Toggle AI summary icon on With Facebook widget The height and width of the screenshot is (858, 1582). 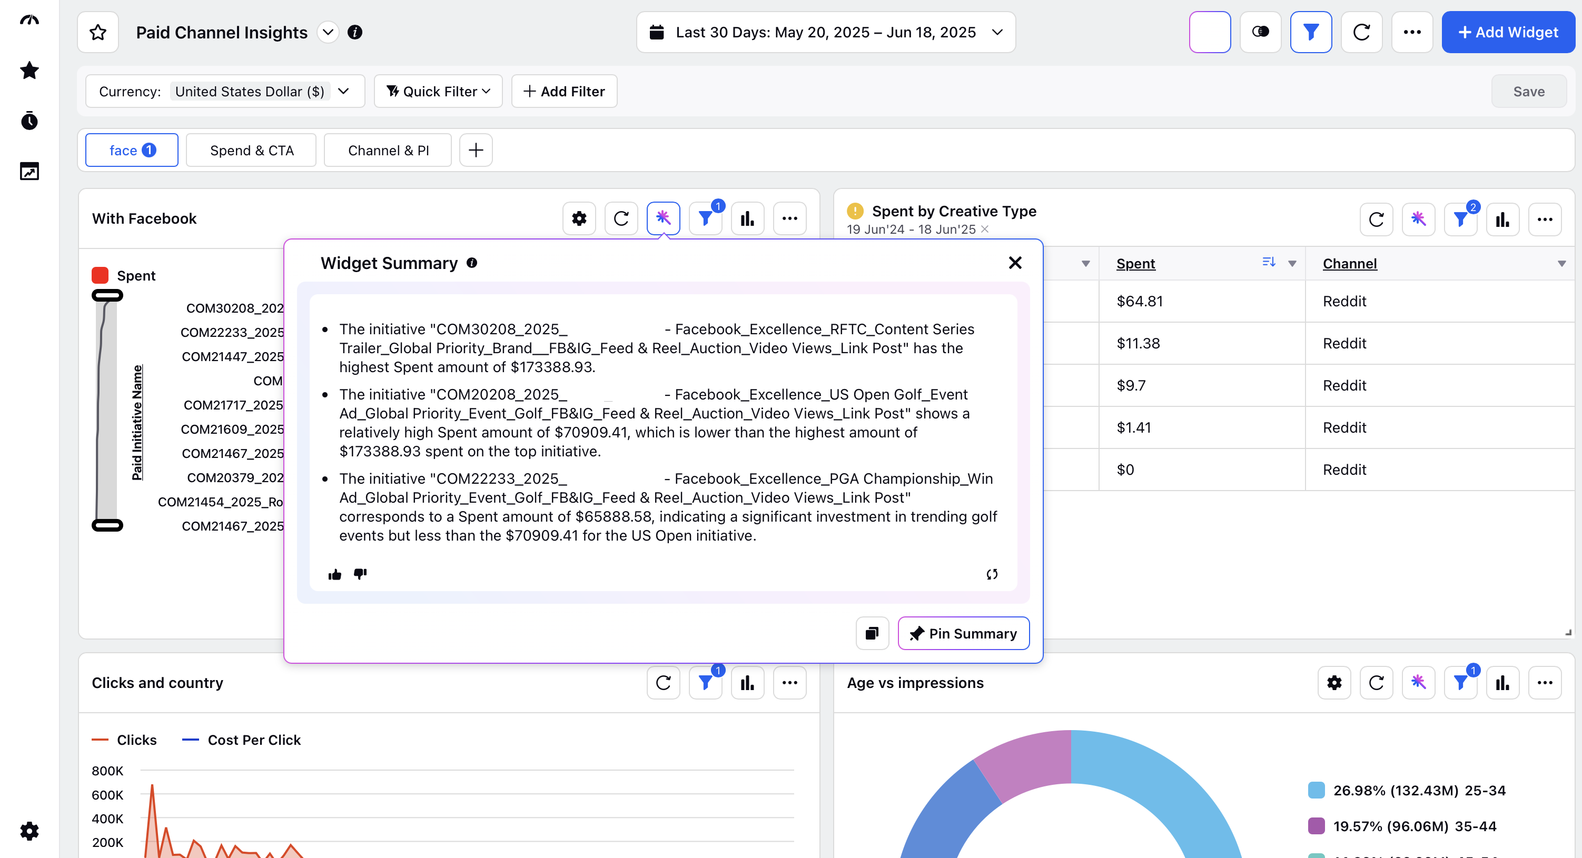click(x=663, y=218)
